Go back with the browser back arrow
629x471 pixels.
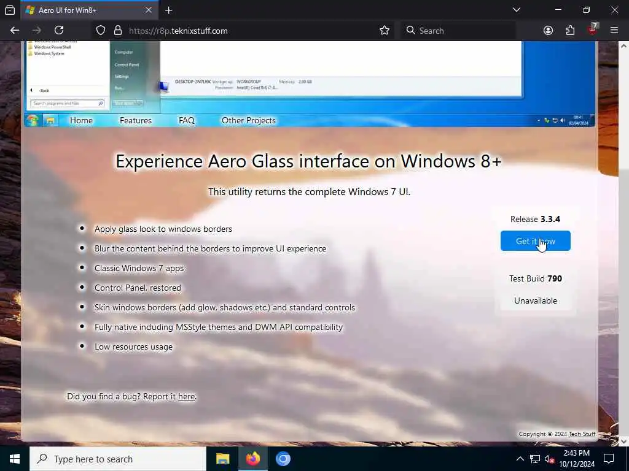[x=15, y=31]
